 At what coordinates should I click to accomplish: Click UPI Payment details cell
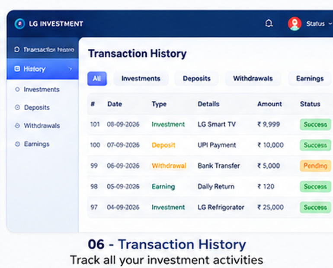coord(217,145)
